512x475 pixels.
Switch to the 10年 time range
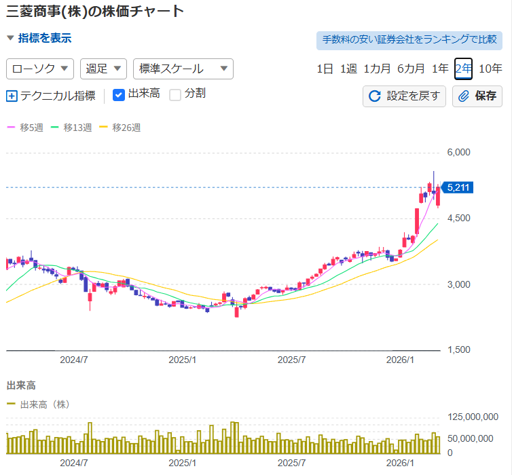point(490,69)
